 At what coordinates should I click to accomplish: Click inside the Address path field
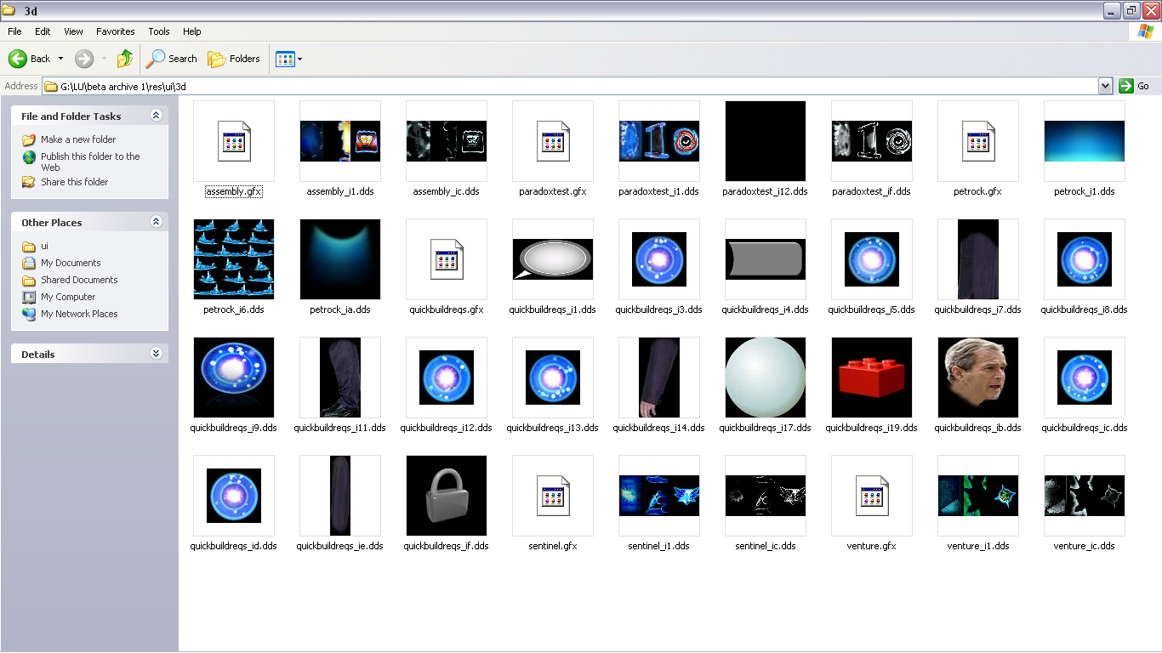pos(570,86)
